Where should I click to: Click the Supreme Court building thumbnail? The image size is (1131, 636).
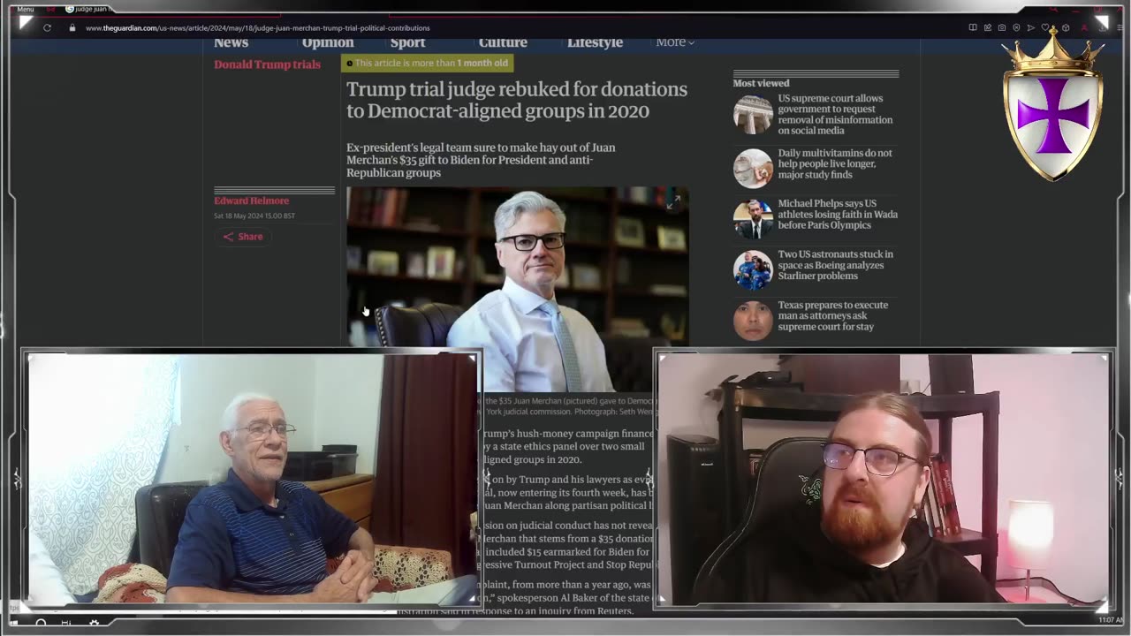point(753,114)
